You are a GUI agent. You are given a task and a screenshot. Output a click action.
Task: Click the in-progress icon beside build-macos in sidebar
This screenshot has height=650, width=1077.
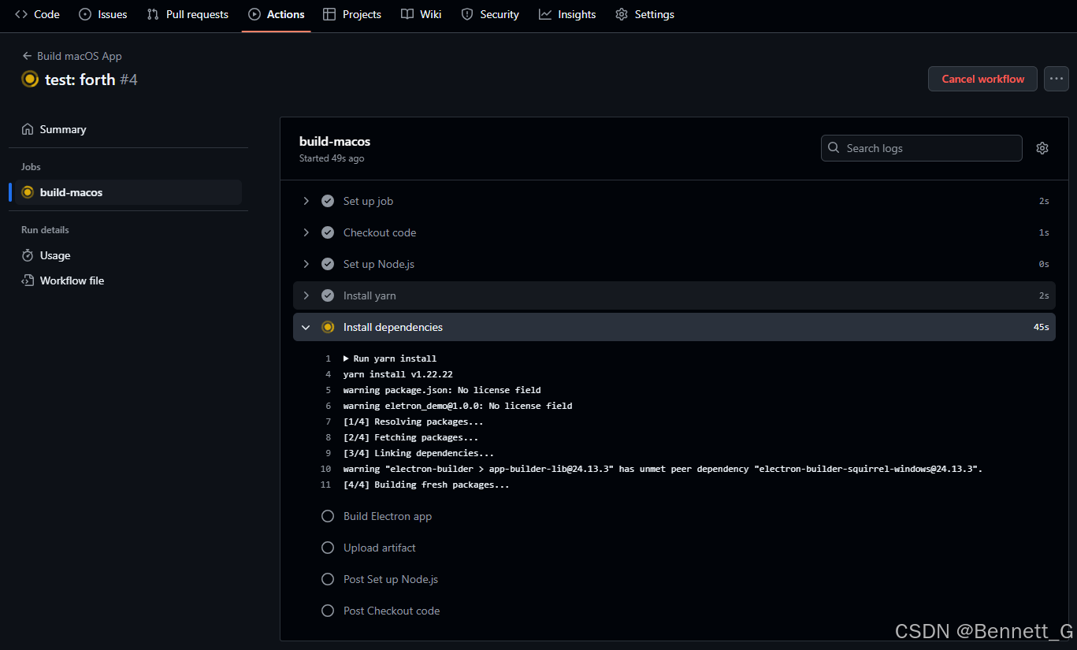tap(28, 192)
